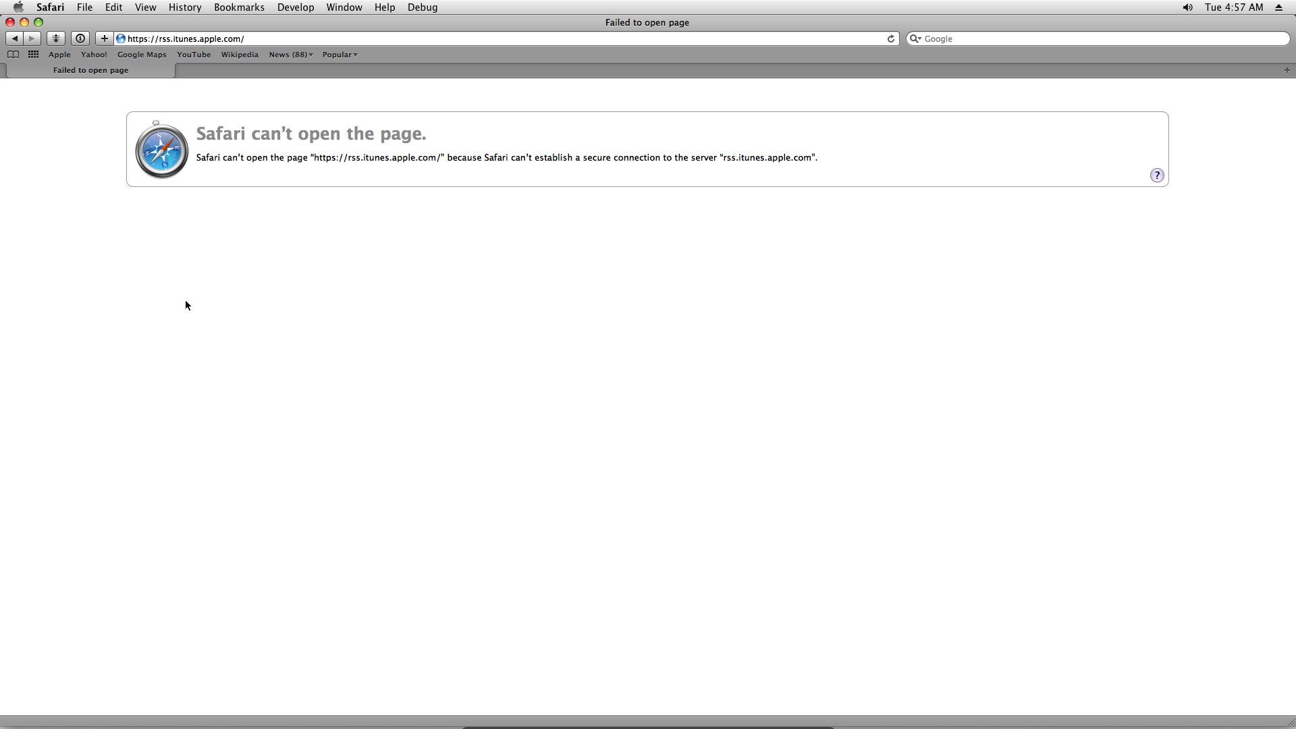Screen dimensions: 1296x729
Task: Click the site globe icon in address bar
Action: (121, 38)
